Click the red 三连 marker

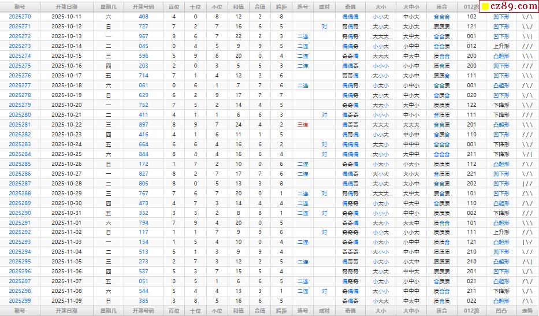point(303,125)
